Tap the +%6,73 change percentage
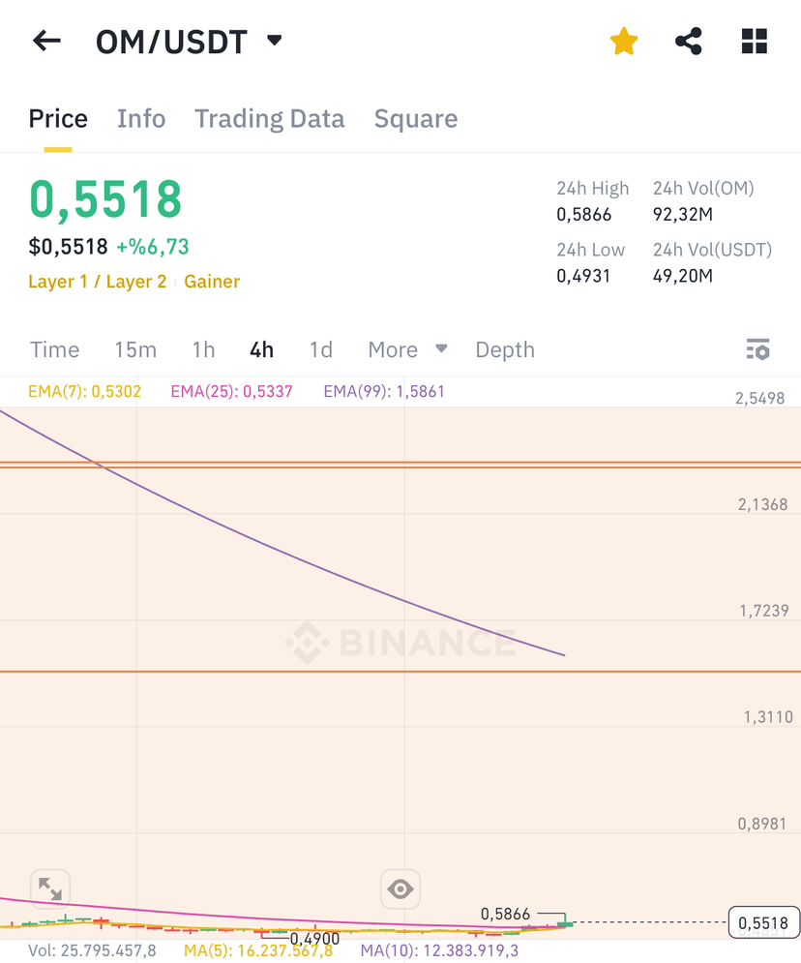The image size is (801, 963). coord(152,247)
